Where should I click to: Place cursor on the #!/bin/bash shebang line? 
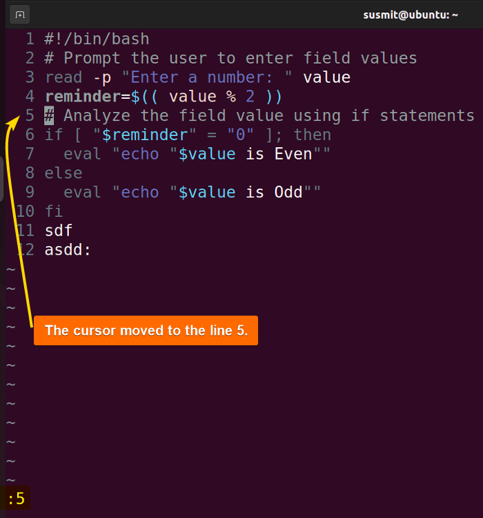(97, 39)
